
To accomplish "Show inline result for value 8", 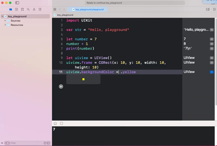I will coord(212,44).
